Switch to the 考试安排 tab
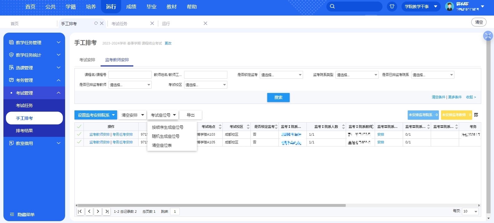The image size is (494, 223). click(87, 60)
